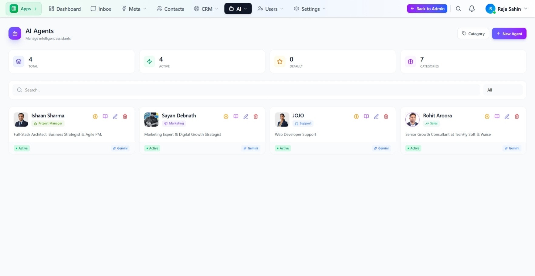Click the Support category tag
Image resolution: width=535 pixels, height=276 pixels.
pos(303,124)
